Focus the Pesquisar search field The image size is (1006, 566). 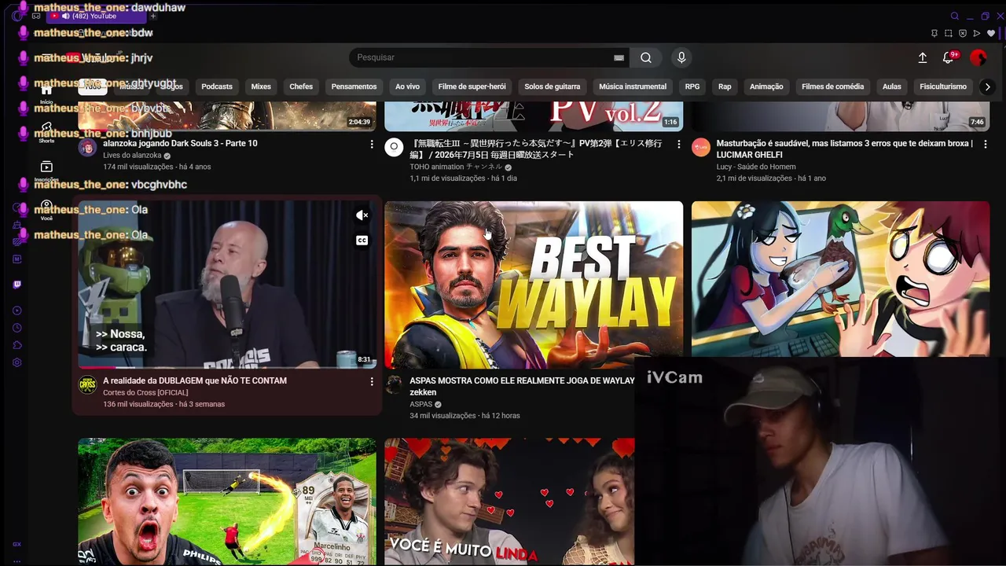[x=479, y=57]
